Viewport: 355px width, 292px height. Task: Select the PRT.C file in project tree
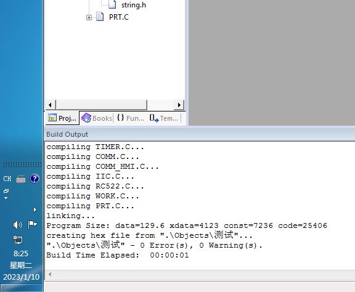click(118, 17)
